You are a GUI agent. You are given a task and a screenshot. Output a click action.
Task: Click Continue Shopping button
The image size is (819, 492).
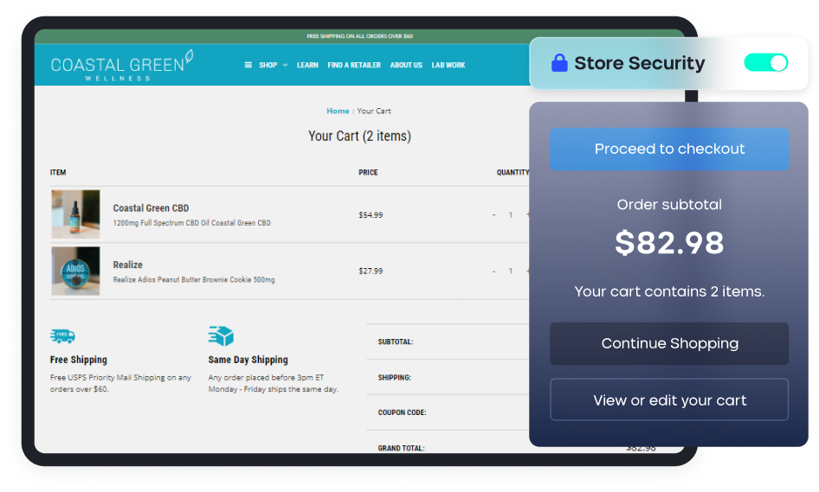coord(669,343)
